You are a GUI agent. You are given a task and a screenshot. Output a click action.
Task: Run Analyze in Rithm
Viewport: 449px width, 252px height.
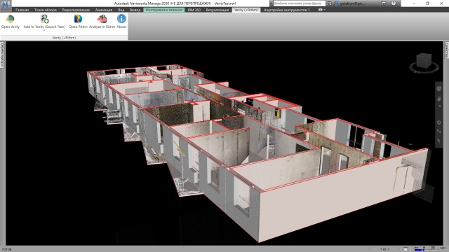[102, 22]
